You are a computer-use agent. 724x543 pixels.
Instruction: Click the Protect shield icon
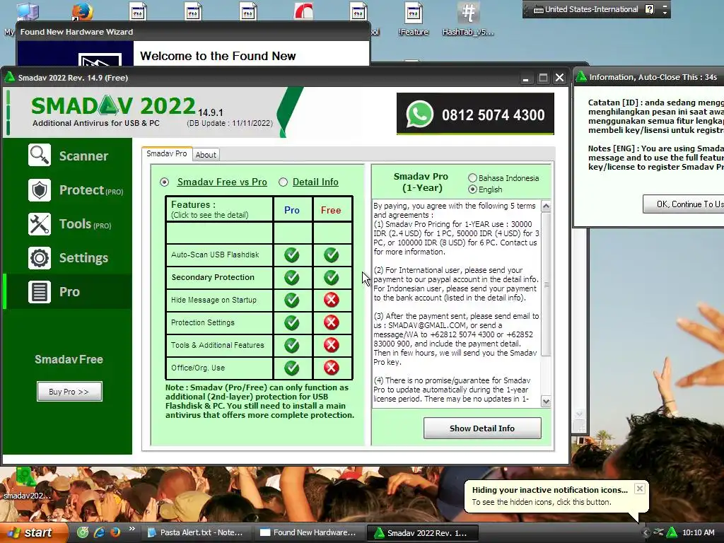(x=40, y=189)
